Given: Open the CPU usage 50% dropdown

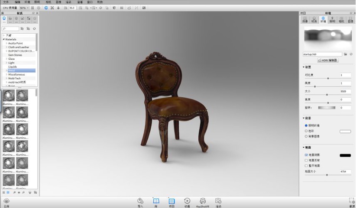Looking at the screenshot, I should [x=24, y=8].
